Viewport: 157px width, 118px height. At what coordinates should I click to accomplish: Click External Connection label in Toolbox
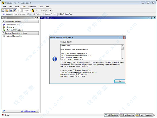[14, 36]
